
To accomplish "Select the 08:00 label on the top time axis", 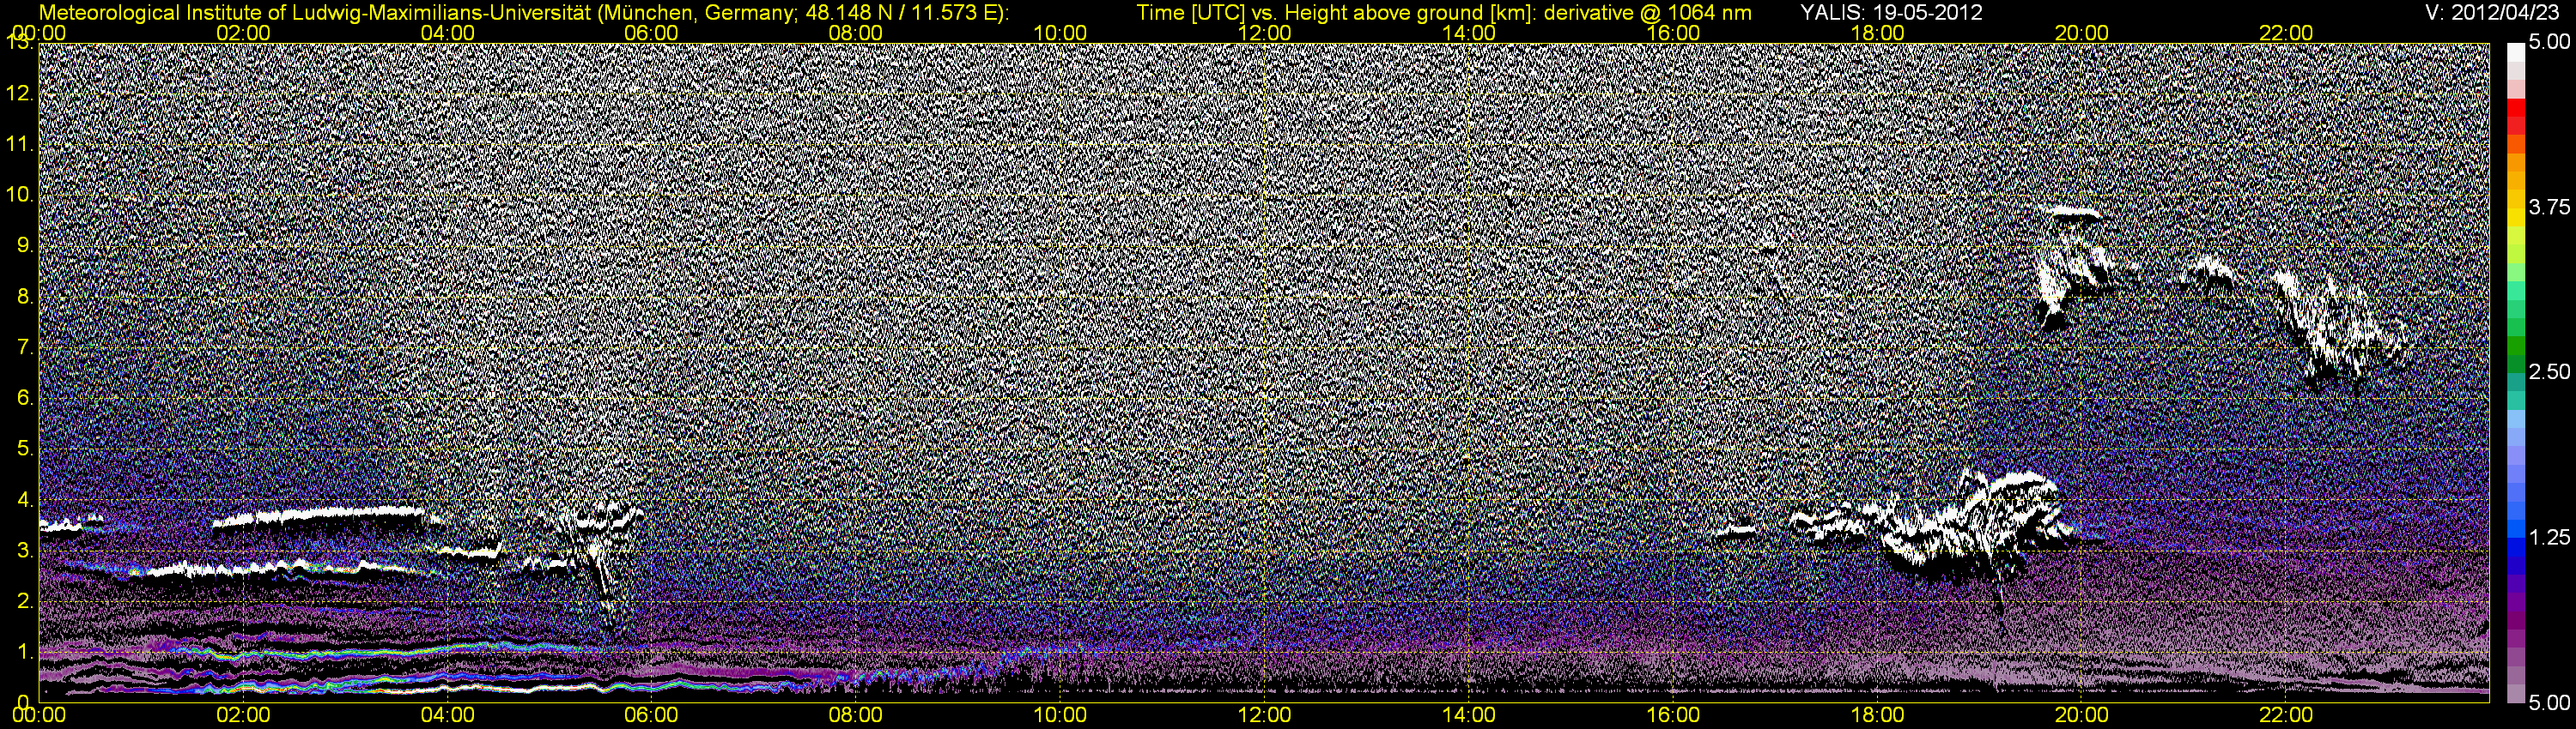I will 856,33.
